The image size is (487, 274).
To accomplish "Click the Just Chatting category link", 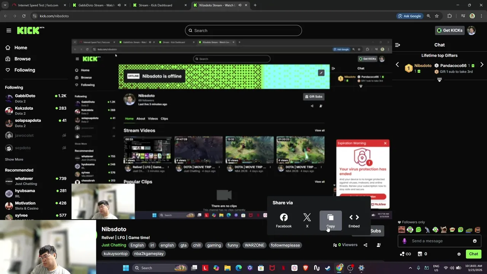I will pyautogui.click(x=113, y=245).
